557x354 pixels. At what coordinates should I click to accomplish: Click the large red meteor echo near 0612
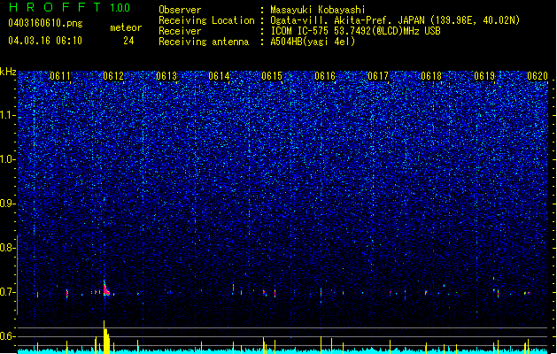pyautogui.click(x=106, y=289)
